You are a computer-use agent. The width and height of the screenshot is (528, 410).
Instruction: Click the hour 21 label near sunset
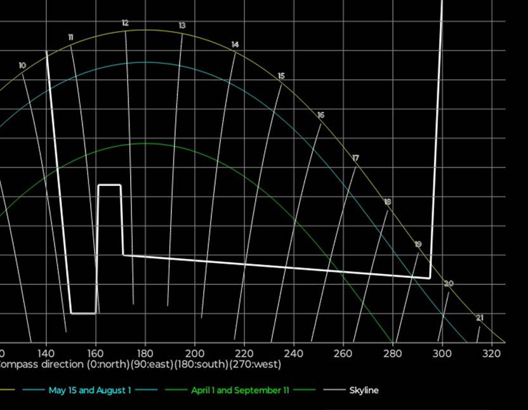click(480, 318)
